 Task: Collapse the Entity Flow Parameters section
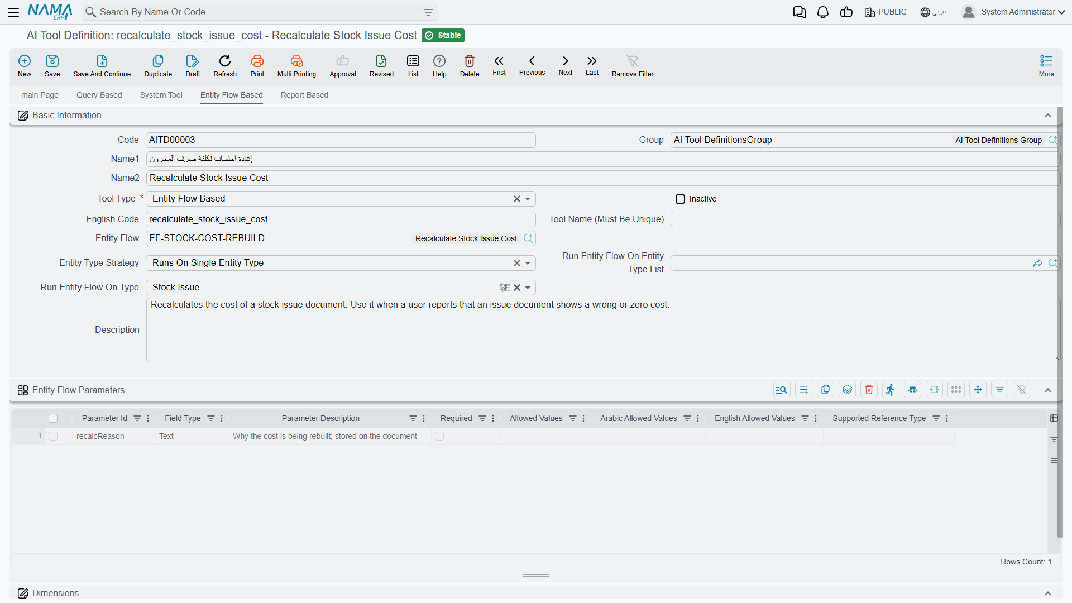point(1048,390)
